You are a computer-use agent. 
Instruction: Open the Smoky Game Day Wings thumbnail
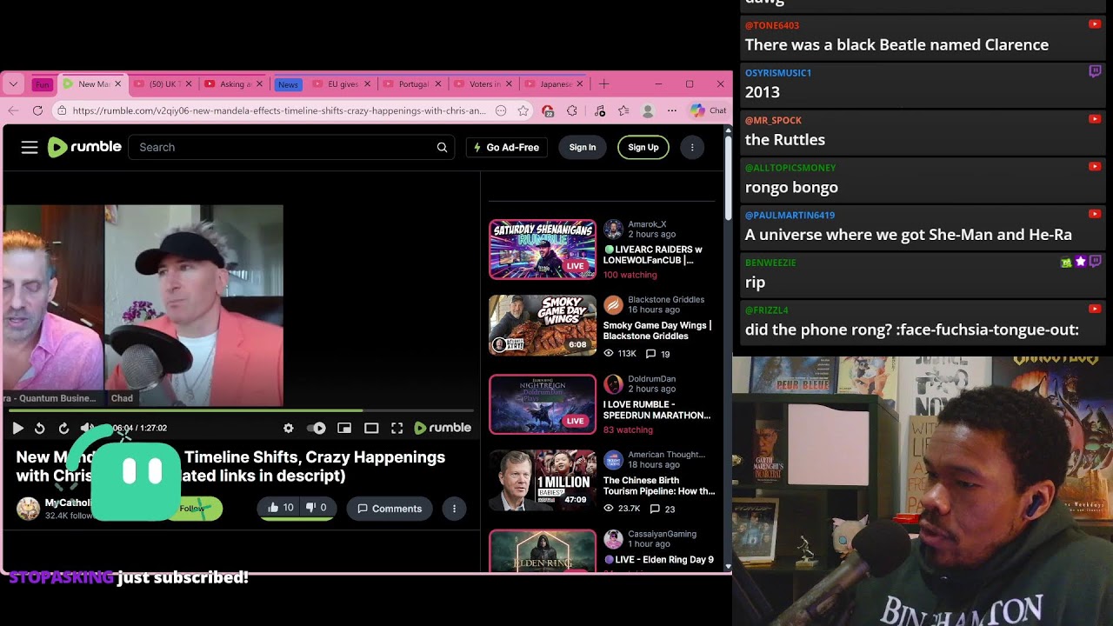click(543, 325)
